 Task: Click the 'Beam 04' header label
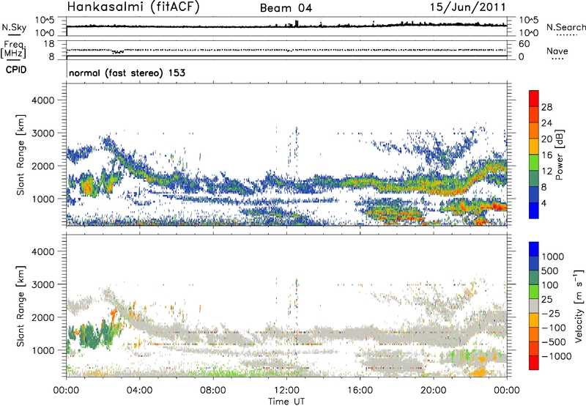pos(286,8)
